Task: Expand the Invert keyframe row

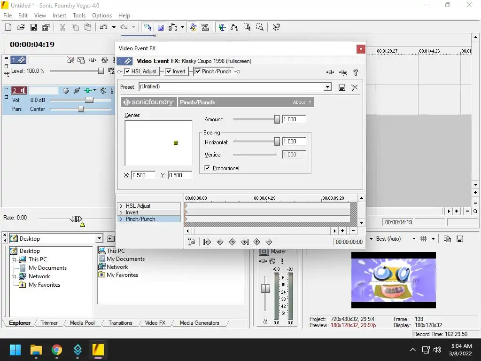Action: click(x=121, y=212)
